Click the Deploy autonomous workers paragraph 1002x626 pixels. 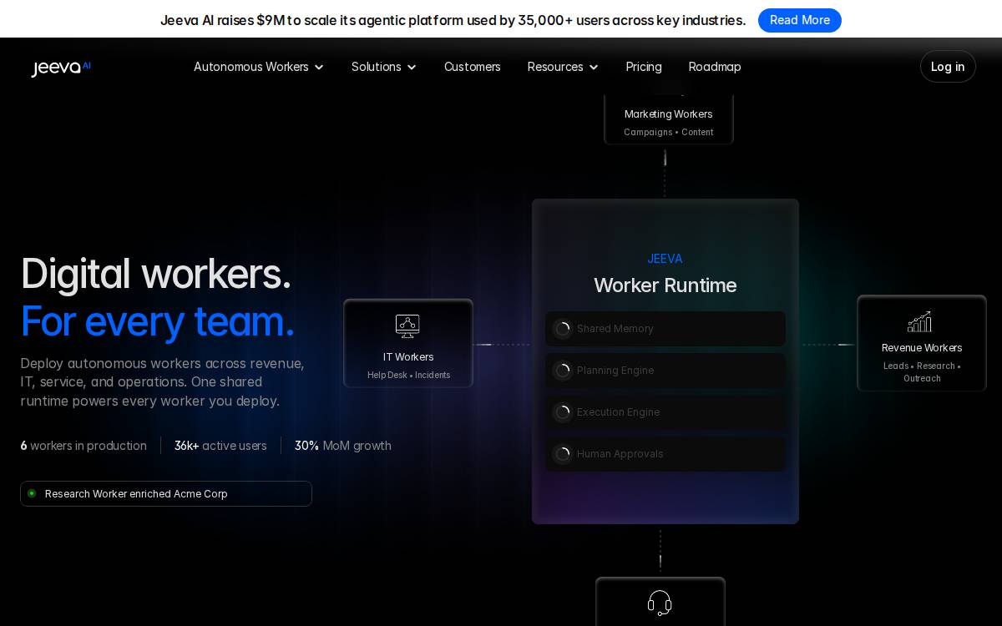(x=163, y=382)
